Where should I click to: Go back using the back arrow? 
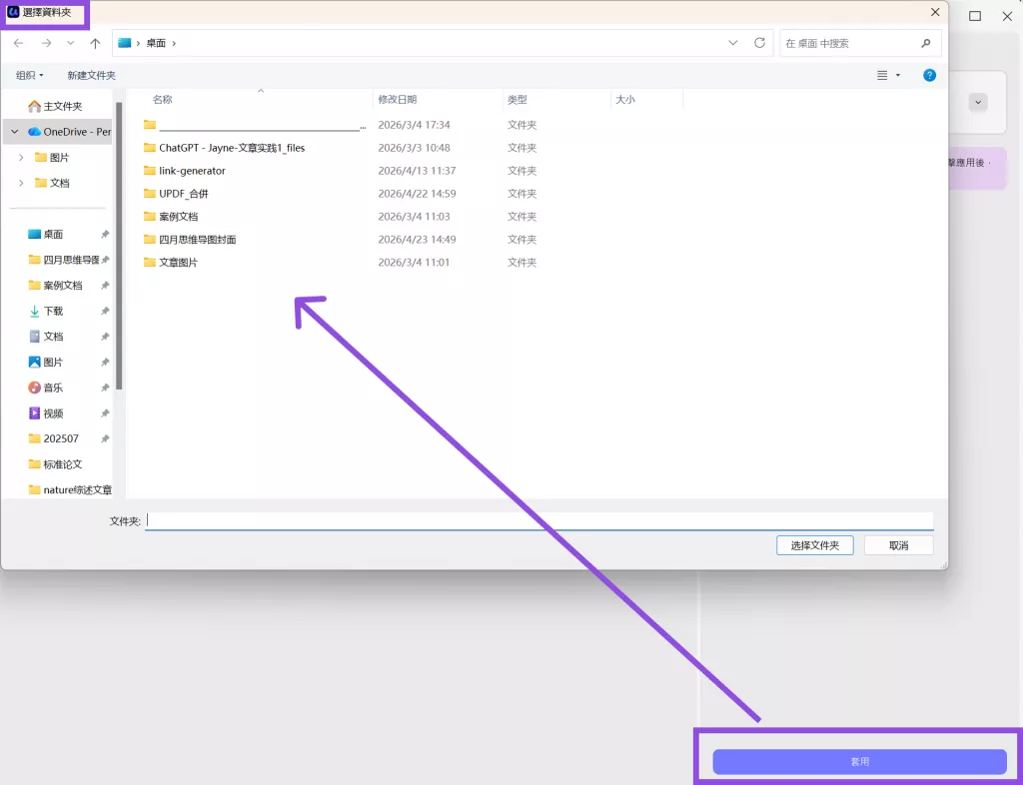[18, 43]
